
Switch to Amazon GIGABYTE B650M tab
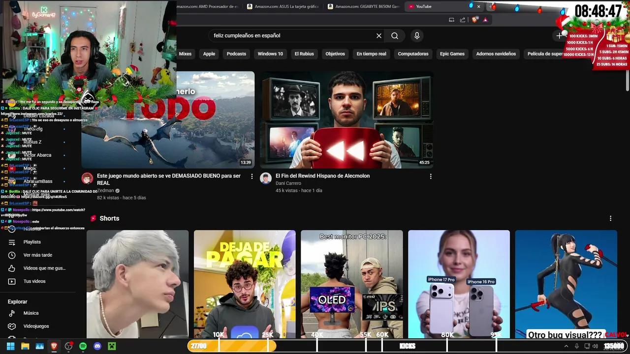(364, 6)
